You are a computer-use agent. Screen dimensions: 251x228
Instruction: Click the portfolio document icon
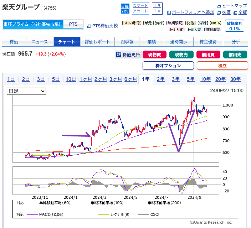[x=169, y=13]
